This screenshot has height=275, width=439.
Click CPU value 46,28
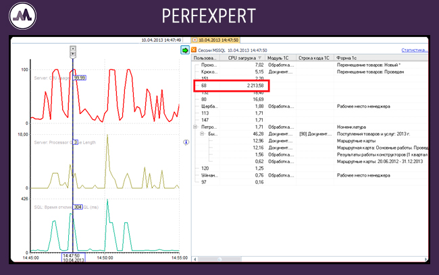258,134
